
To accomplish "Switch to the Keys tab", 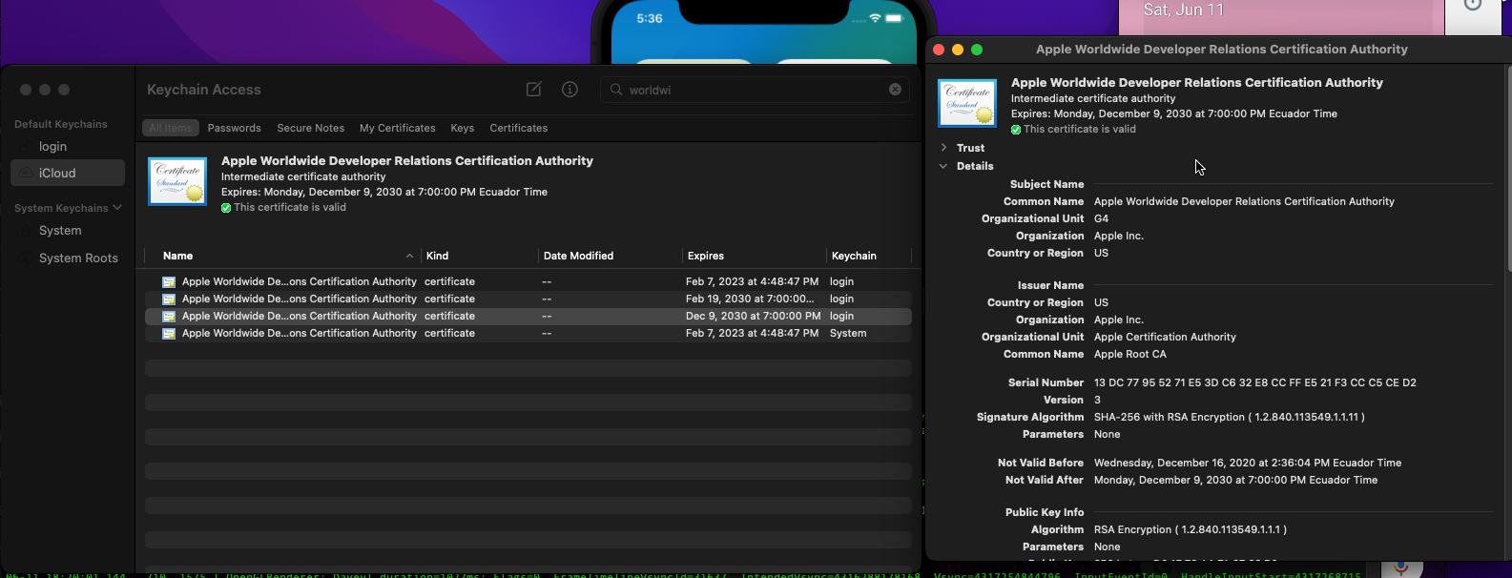I will pyautogui.click(x=462, y=128).
